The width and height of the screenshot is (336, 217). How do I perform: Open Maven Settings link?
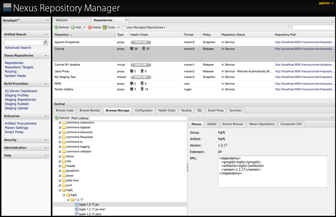16,128
